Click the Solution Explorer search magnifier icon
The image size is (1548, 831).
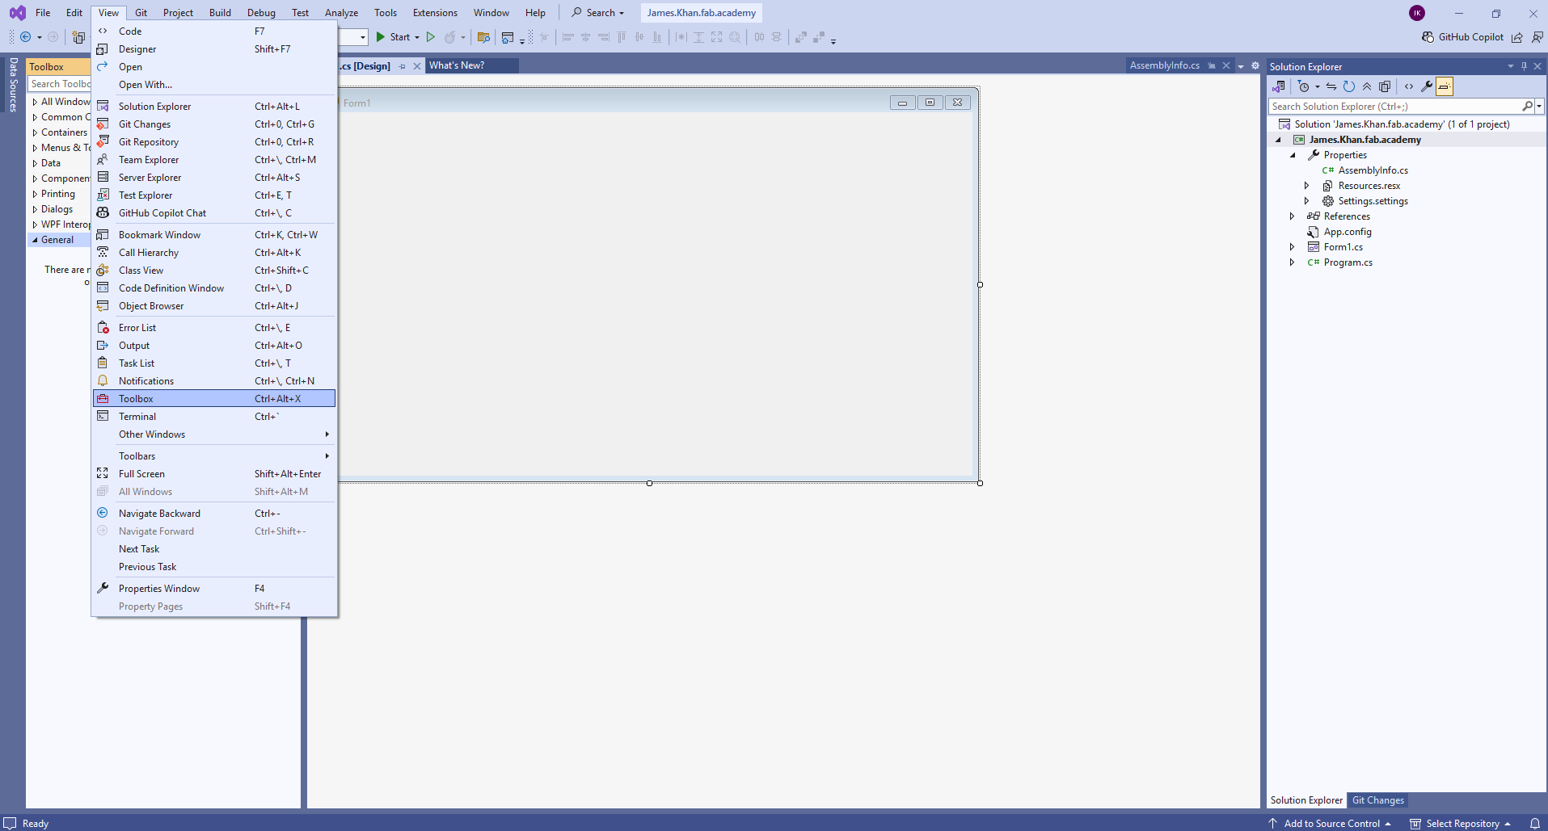coord(1527,107)
